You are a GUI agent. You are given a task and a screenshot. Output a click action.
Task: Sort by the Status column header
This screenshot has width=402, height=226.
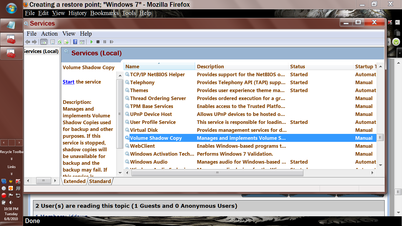(x=320, y=67)
